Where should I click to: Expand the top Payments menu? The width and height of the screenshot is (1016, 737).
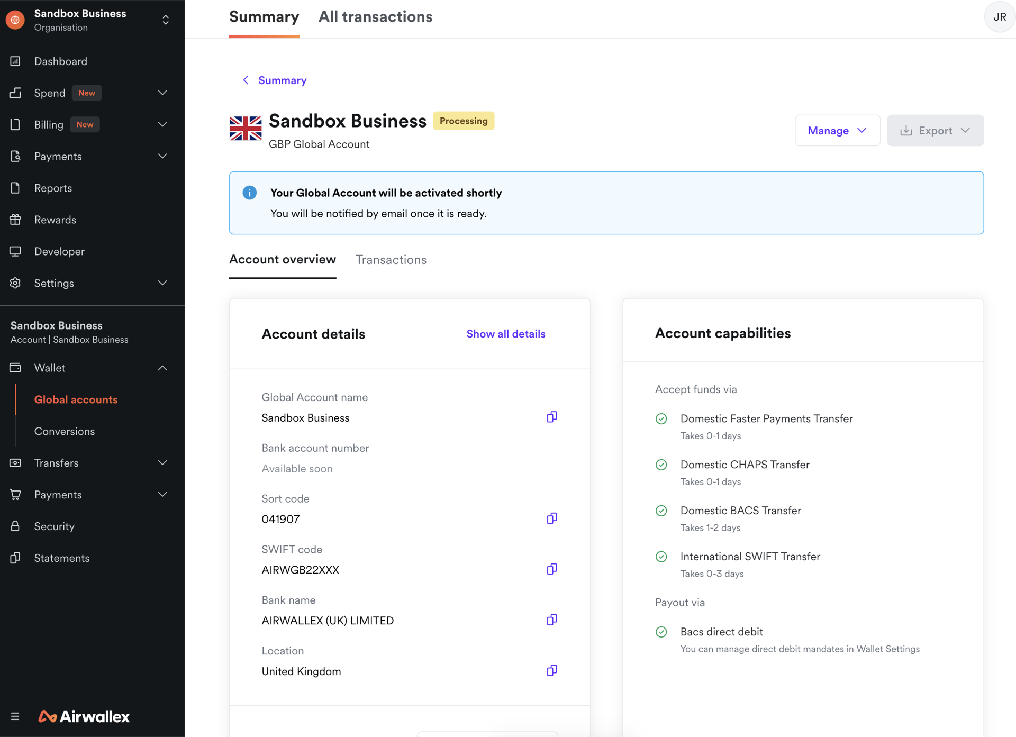[162, 156]
